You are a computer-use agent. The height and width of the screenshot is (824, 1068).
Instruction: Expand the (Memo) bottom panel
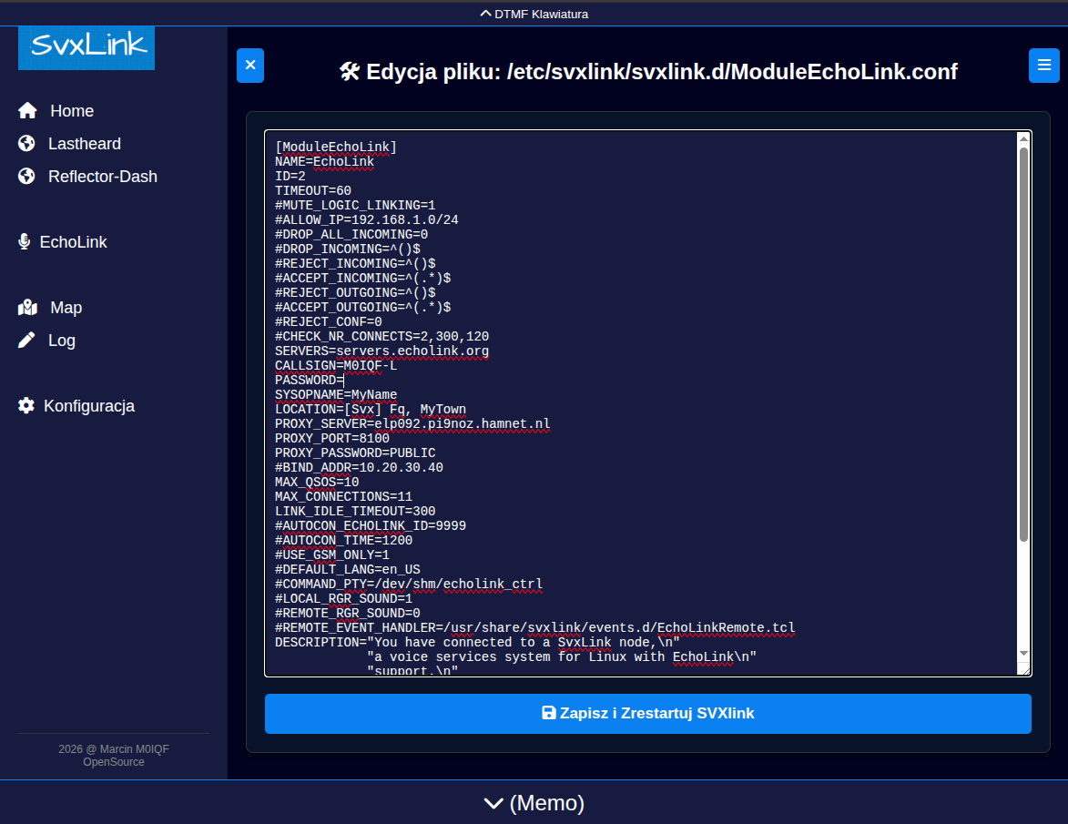pyautogui.click(x=534, y=802)
